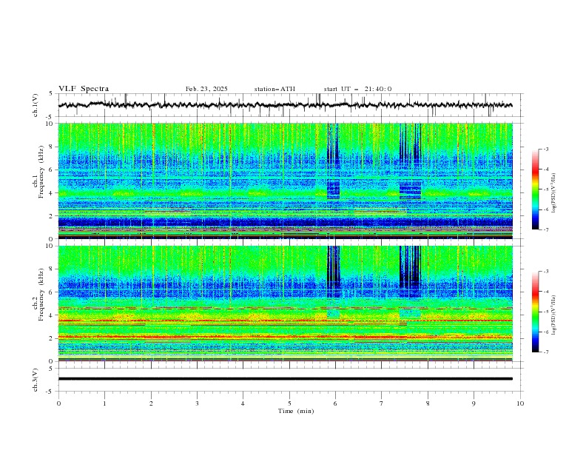Click the "-3" tick of upper color bar

pos(545,149)
